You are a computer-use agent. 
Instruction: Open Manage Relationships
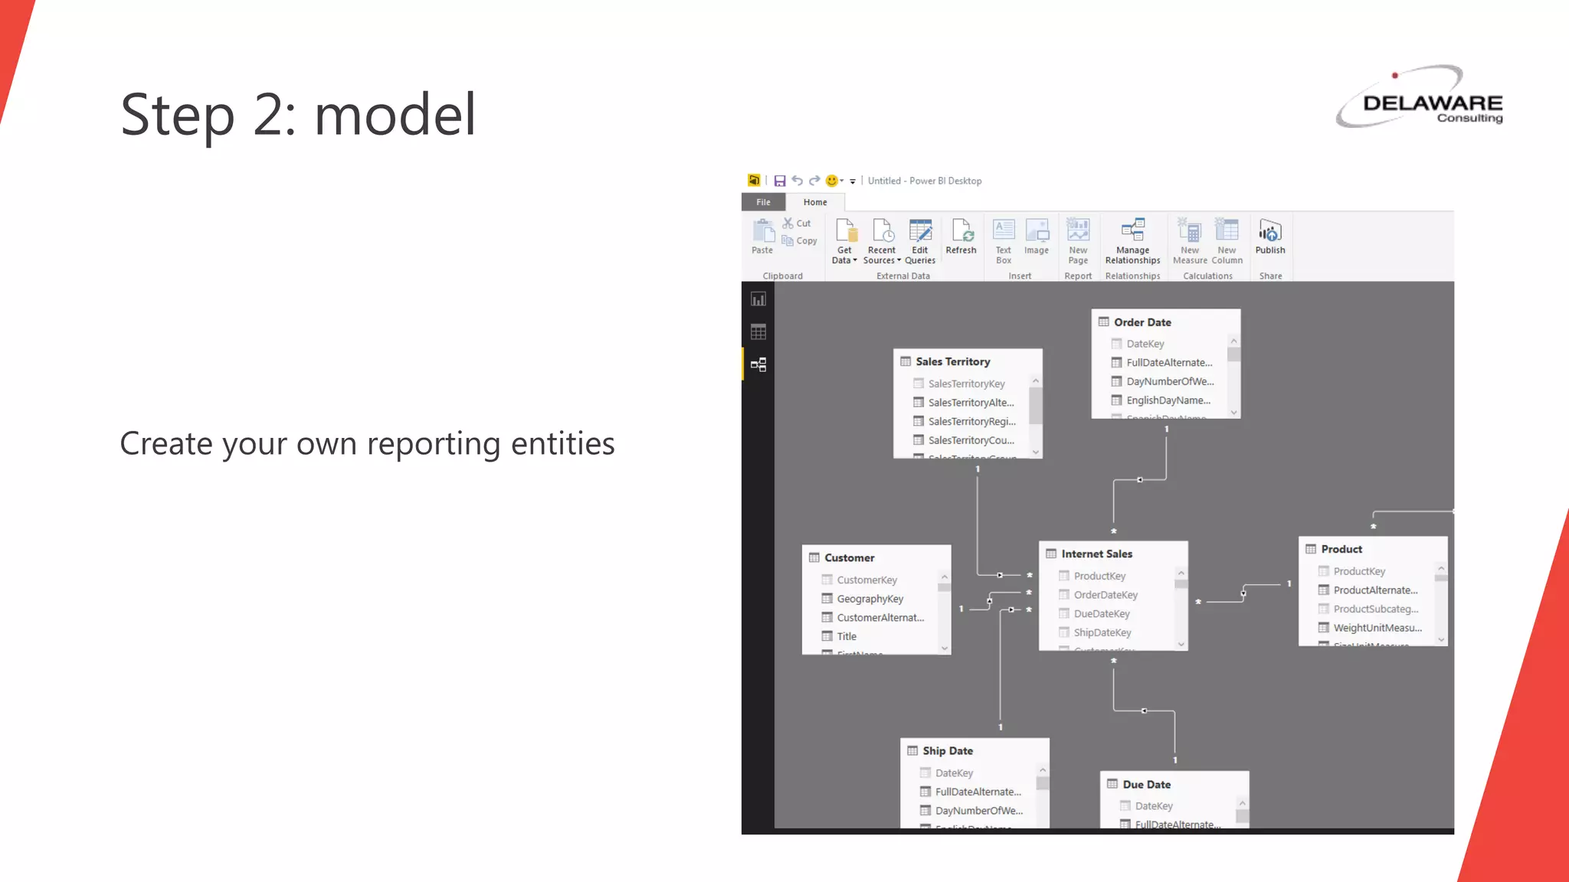[x=1132, y=241]
